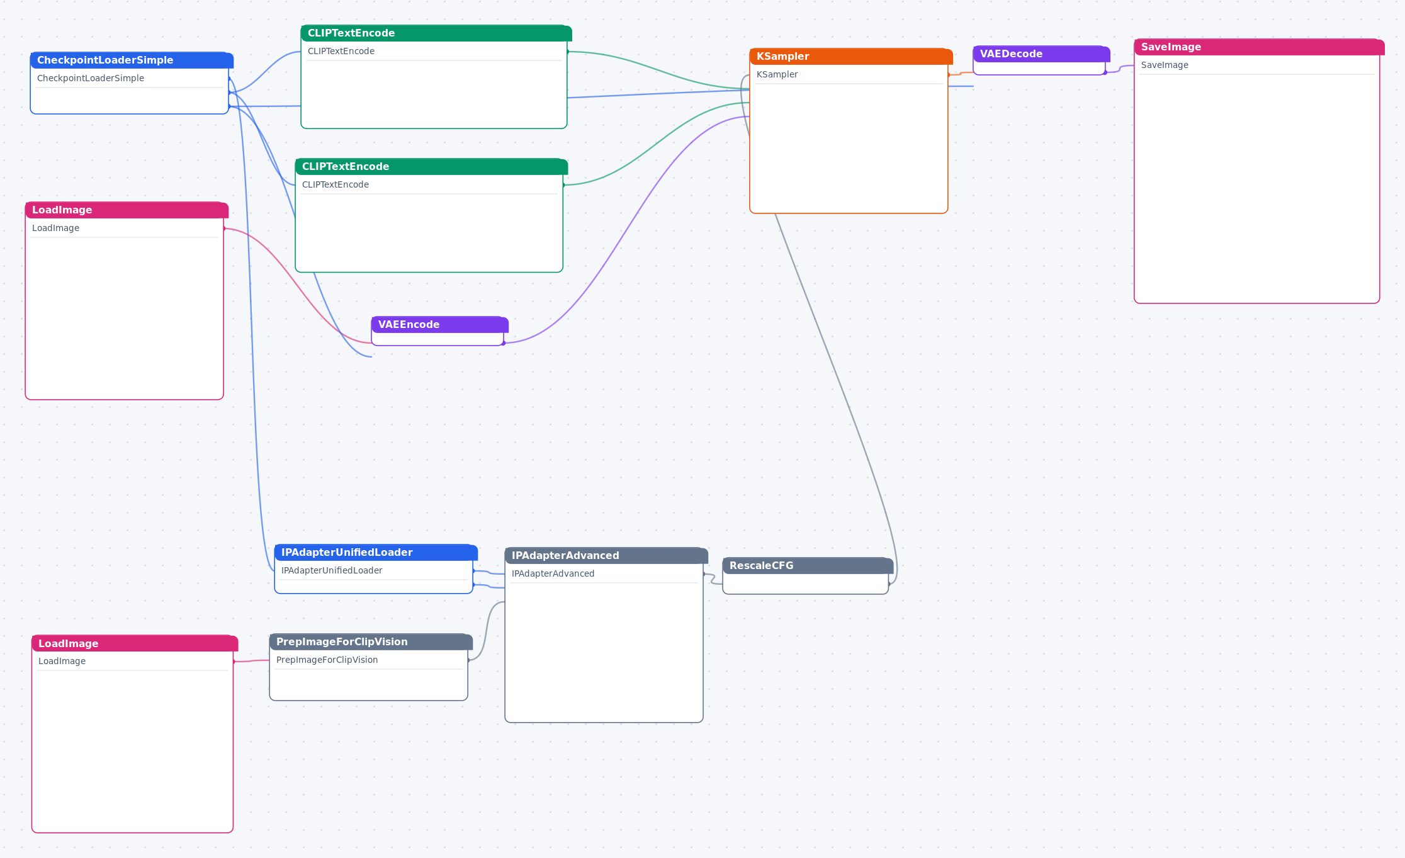This screenshot has width=1405, height=858.
Task: Select the second CLIPTextEncode node header
Action: [431, 167]
